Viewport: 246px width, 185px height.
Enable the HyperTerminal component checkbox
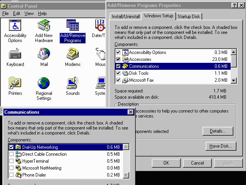pyautogui.click(x=11, y=161)
